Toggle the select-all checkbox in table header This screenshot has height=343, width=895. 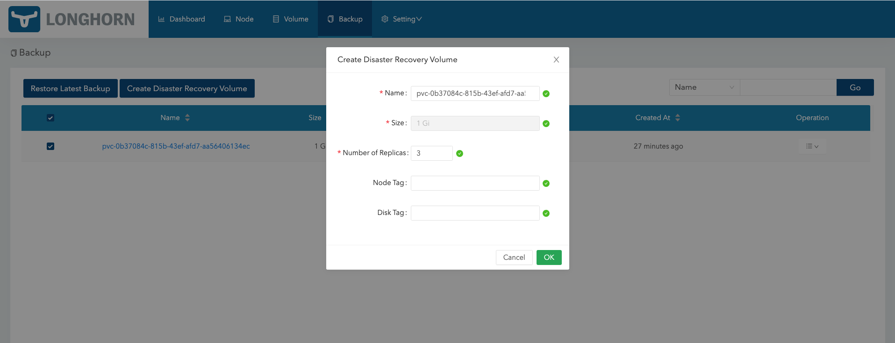(x=50, y=118)
